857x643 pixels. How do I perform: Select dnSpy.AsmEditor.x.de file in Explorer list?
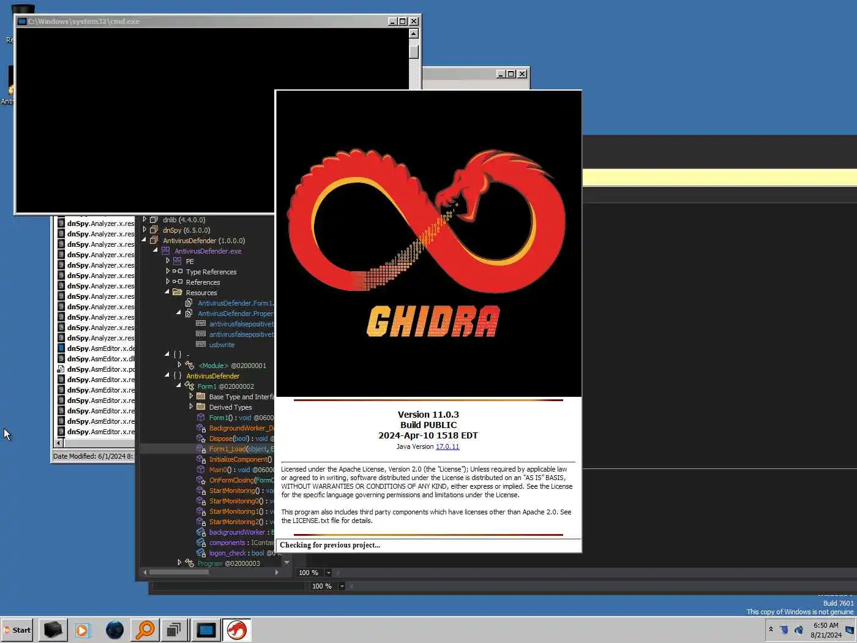pos(95,348)
